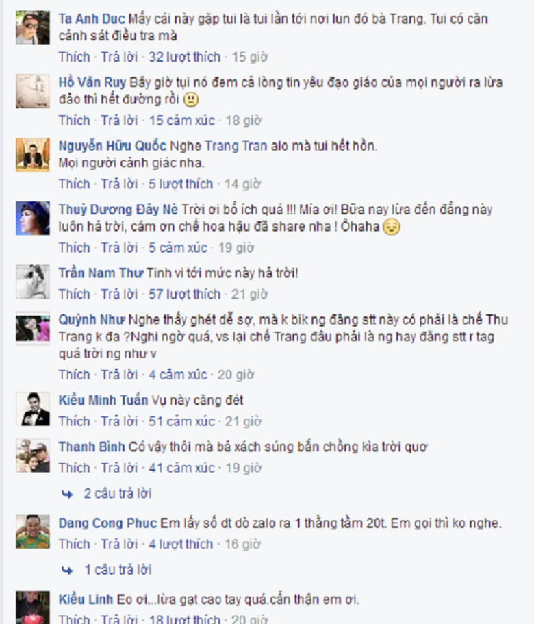View '32 lượt thích' on Ta Anh Duc's comment
The width and height of the screenshot is (534, 624).
click(184, 57)
